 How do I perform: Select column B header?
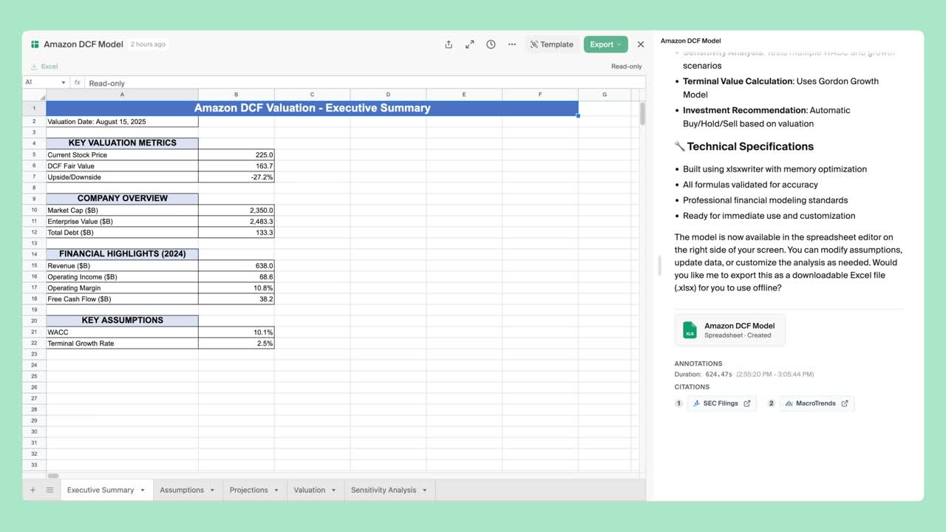[236, 95]
